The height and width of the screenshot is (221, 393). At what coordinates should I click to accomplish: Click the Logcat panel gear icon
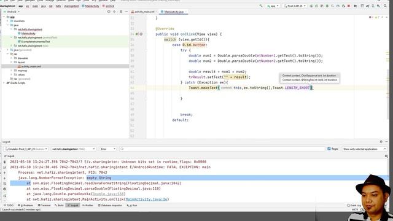click(381, 142)
